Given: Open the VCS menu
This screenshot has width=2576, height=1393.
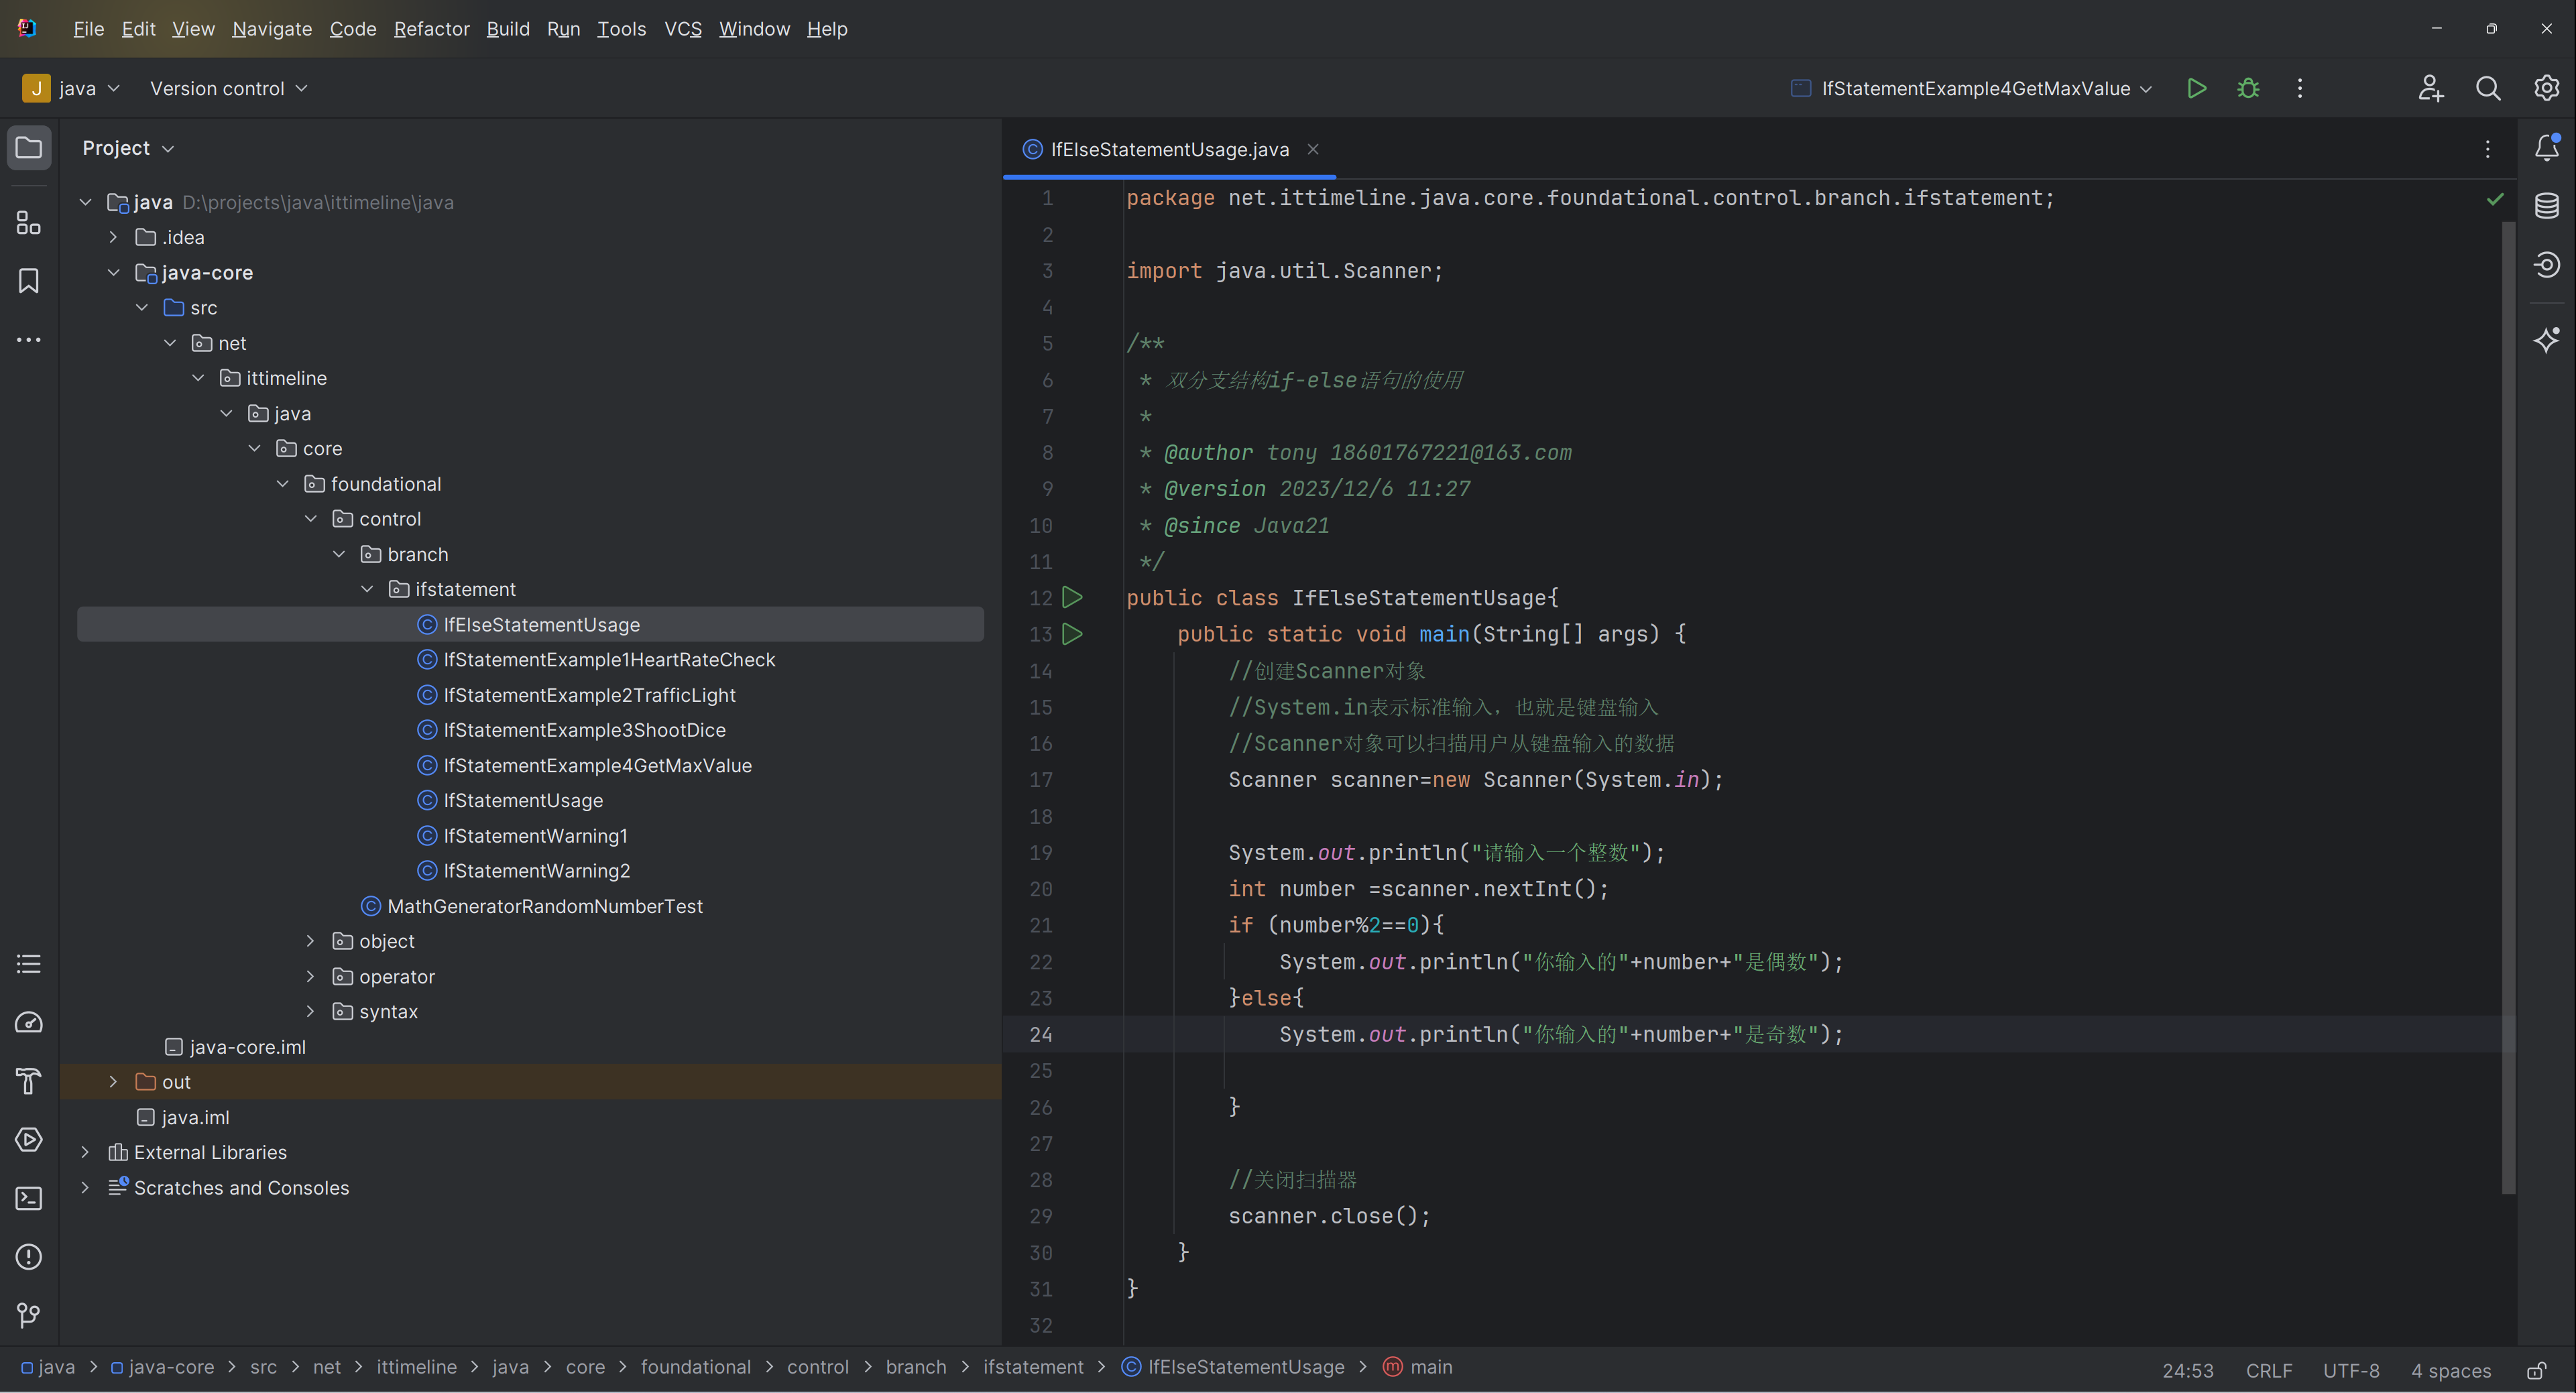Looking at the screenshot, I should point(683,29).
